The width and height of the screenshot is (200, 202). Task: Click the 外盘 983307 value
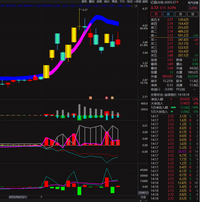click(168, 77)
